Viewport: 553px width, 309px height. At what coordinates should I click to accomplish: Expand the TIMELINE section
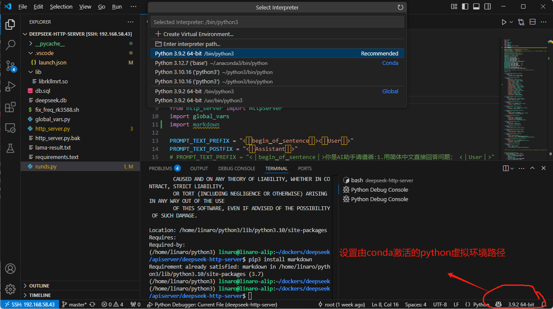[80, 295]
